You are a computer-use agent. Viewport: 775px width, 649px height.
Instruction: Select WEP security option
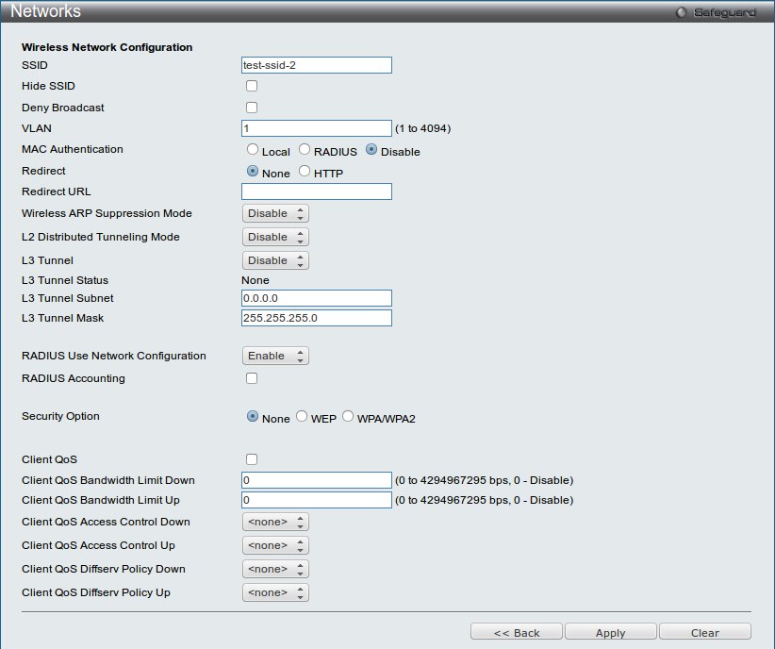[302, 417]
